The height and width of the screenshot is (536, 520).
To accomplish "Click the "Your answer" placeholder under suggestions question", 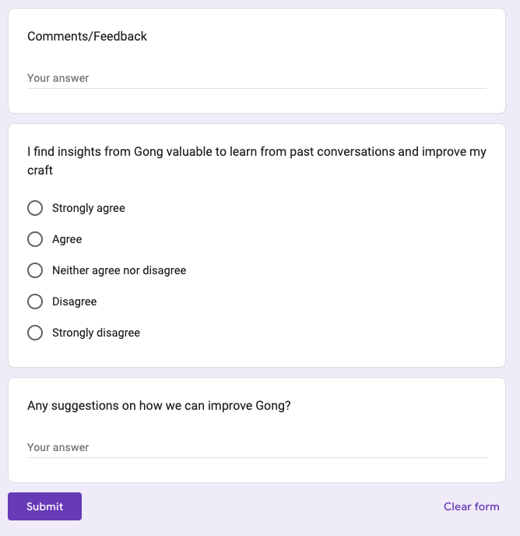I will click(x=58, y=447).
